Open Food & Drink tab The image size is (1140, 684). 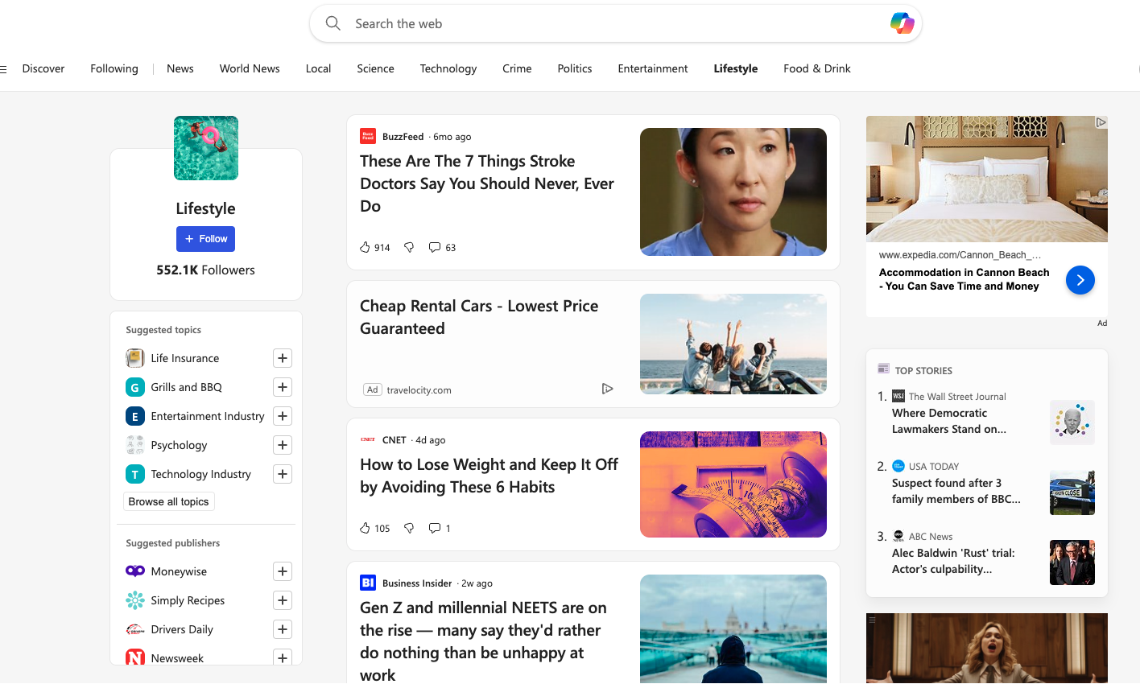click(817, 69)
